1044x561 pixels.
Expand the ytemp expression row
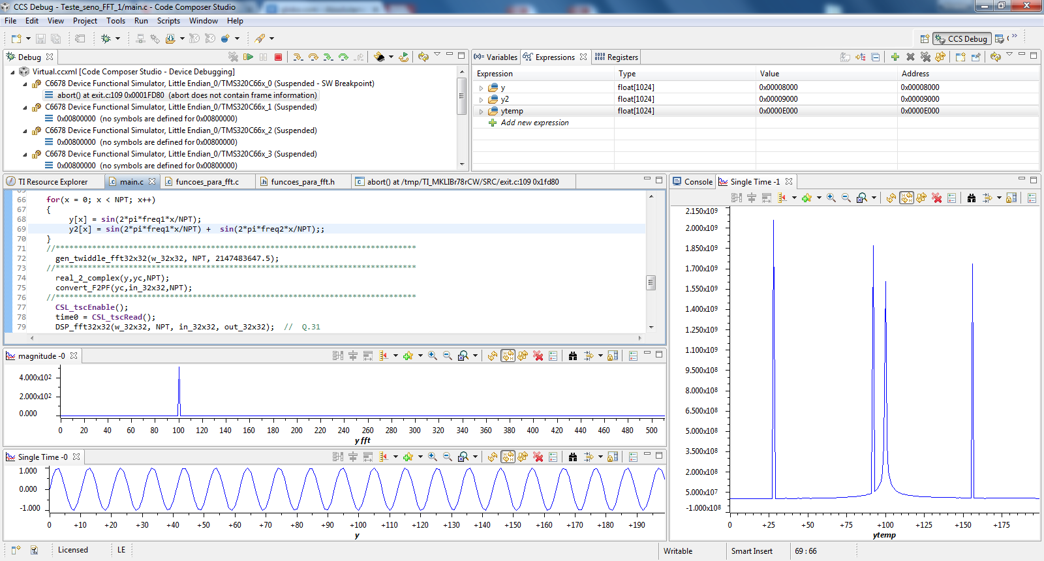(x=482, y=112)
